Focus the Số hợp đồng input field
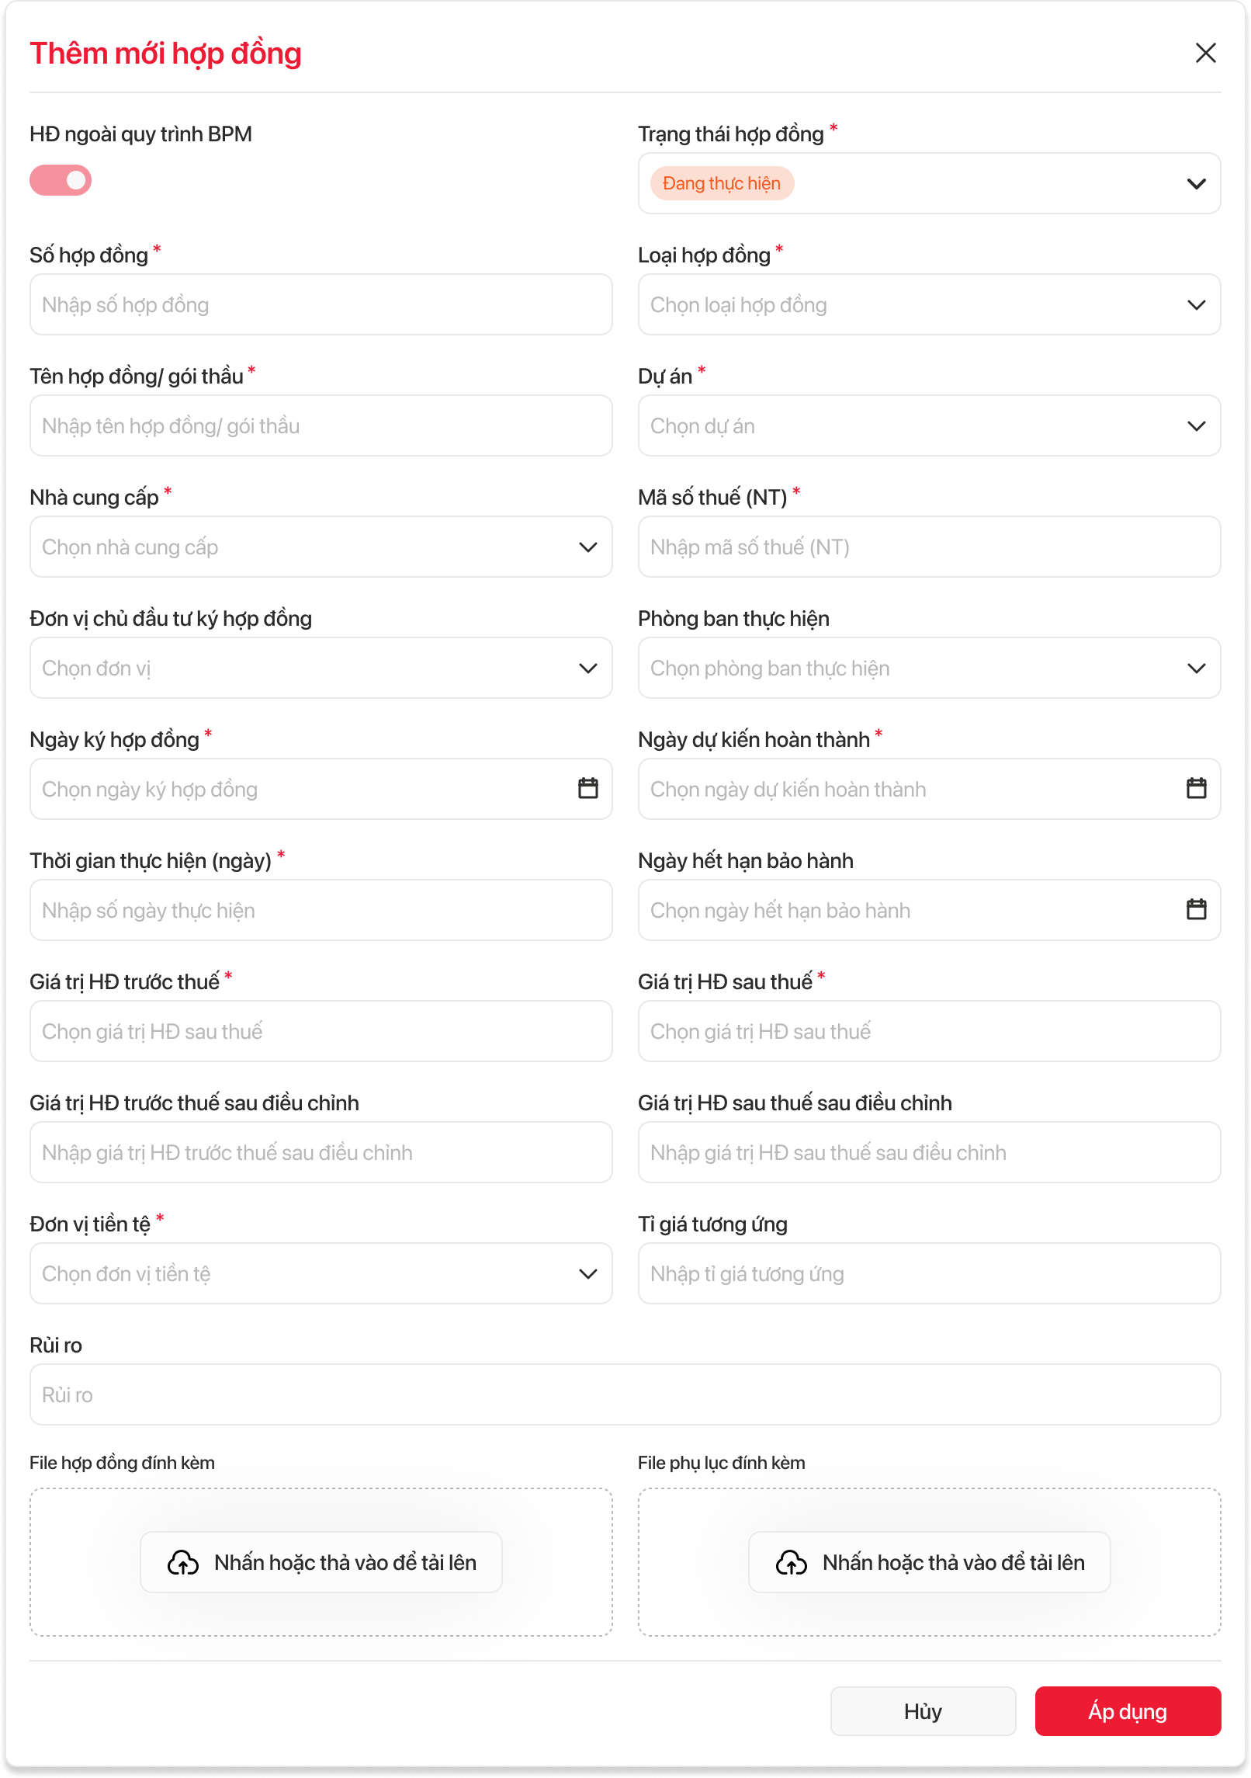 click(x=321, y=304)
